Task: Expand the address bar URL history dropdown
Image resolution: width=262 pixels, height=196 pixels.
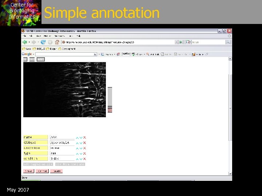Action: 176,42
